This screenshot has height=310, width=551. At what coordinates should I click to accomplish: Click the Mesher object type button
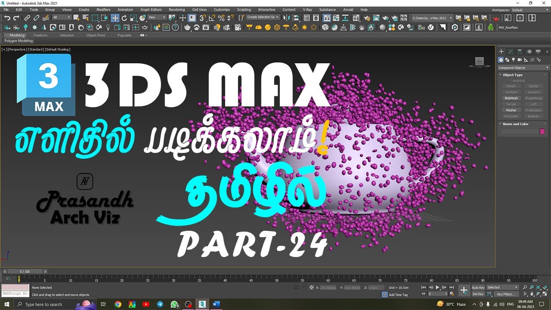(511, 110)
